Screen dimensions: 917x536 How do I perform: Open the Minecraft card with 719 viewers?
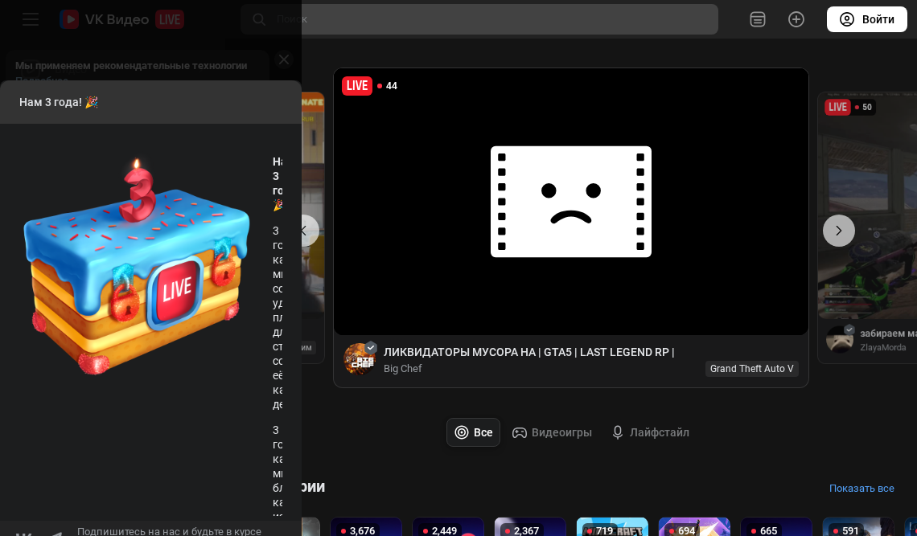pos(612,526)
